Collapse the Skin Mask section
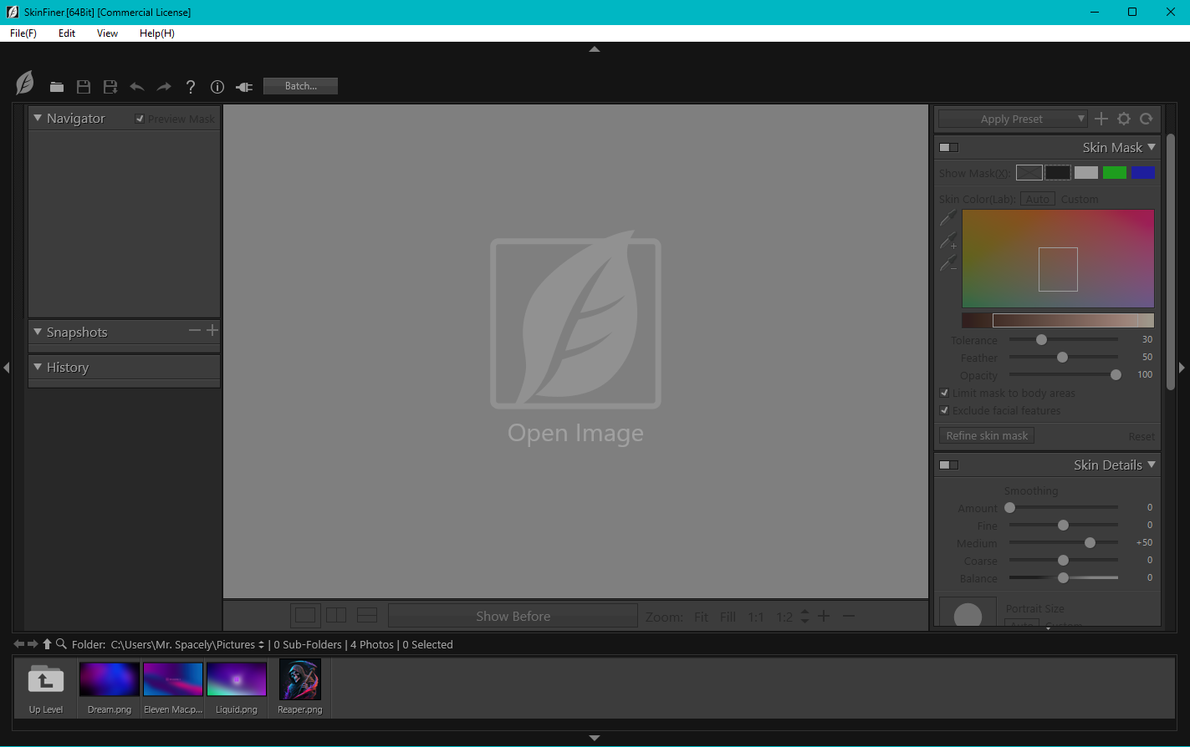Viewport: 1190px width, 747px height. 1152,147
